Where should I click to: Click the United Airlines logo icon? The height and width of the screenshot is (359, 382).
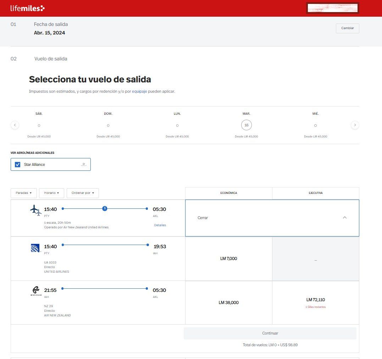point(35,248)
